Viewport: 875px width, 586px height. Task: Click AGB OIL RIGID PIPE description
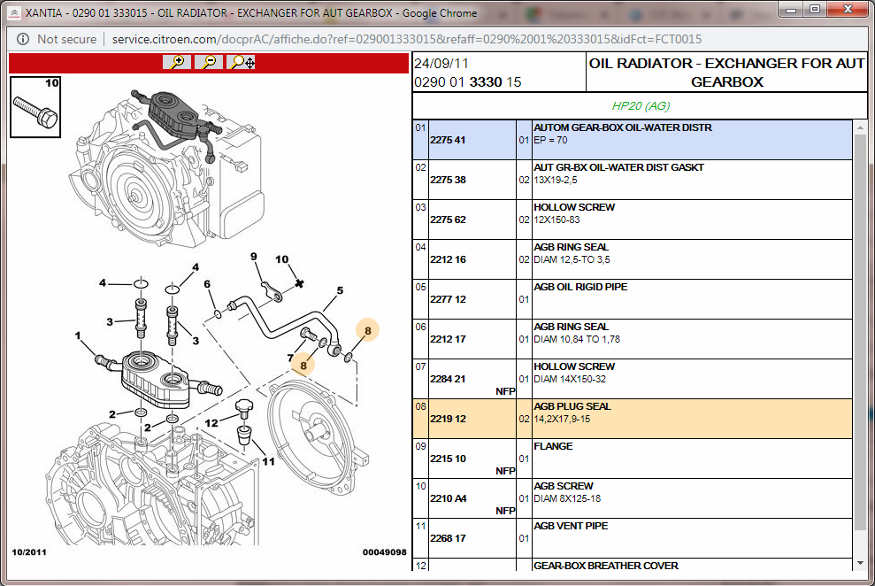[x=580, y=287]
